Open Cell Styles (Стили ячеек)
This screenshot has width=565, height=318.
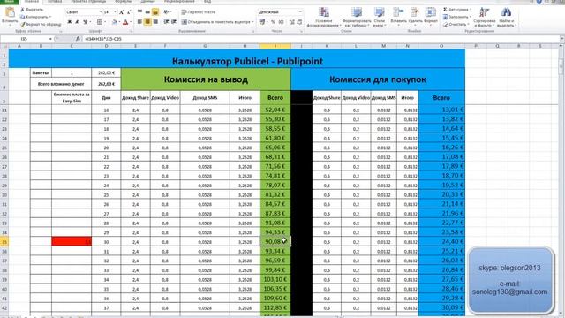379,18
